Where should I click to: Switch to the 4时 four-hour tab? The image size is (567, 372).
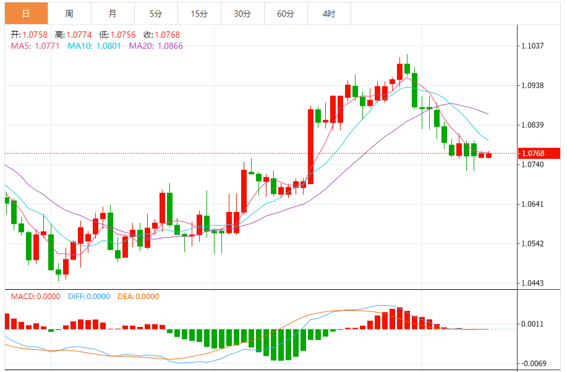329,14
